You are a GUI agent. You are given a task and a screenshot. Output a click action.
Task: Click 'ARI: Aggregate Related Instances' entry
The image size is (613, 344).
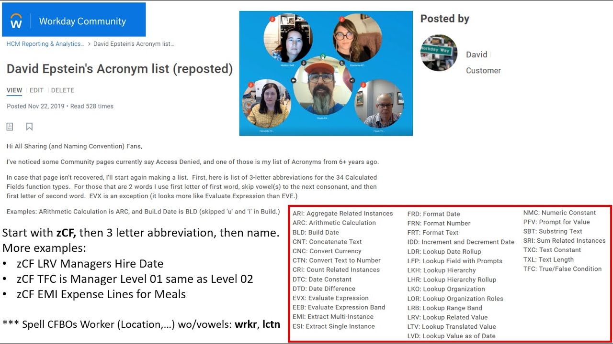[343, 214]
